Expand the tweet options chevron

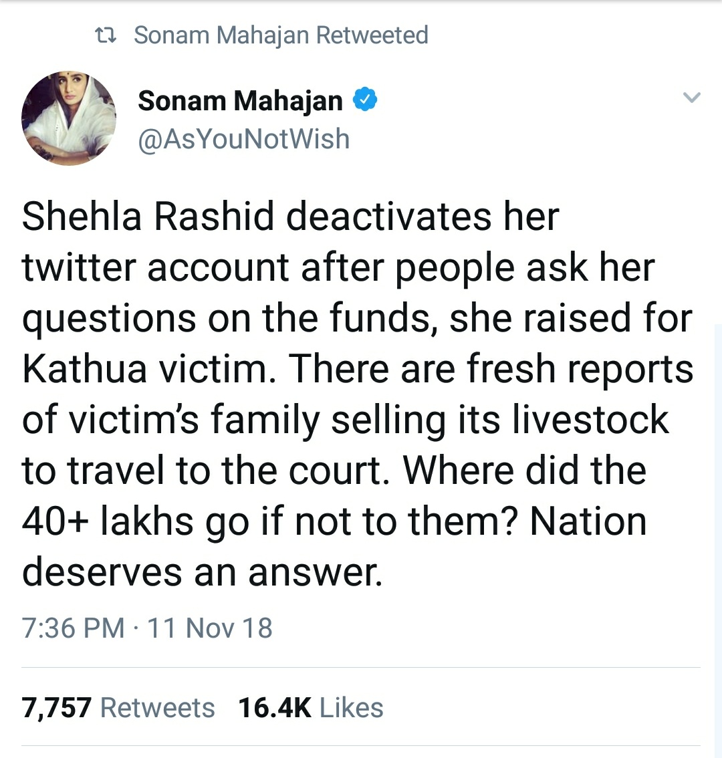tap(692, 98)
